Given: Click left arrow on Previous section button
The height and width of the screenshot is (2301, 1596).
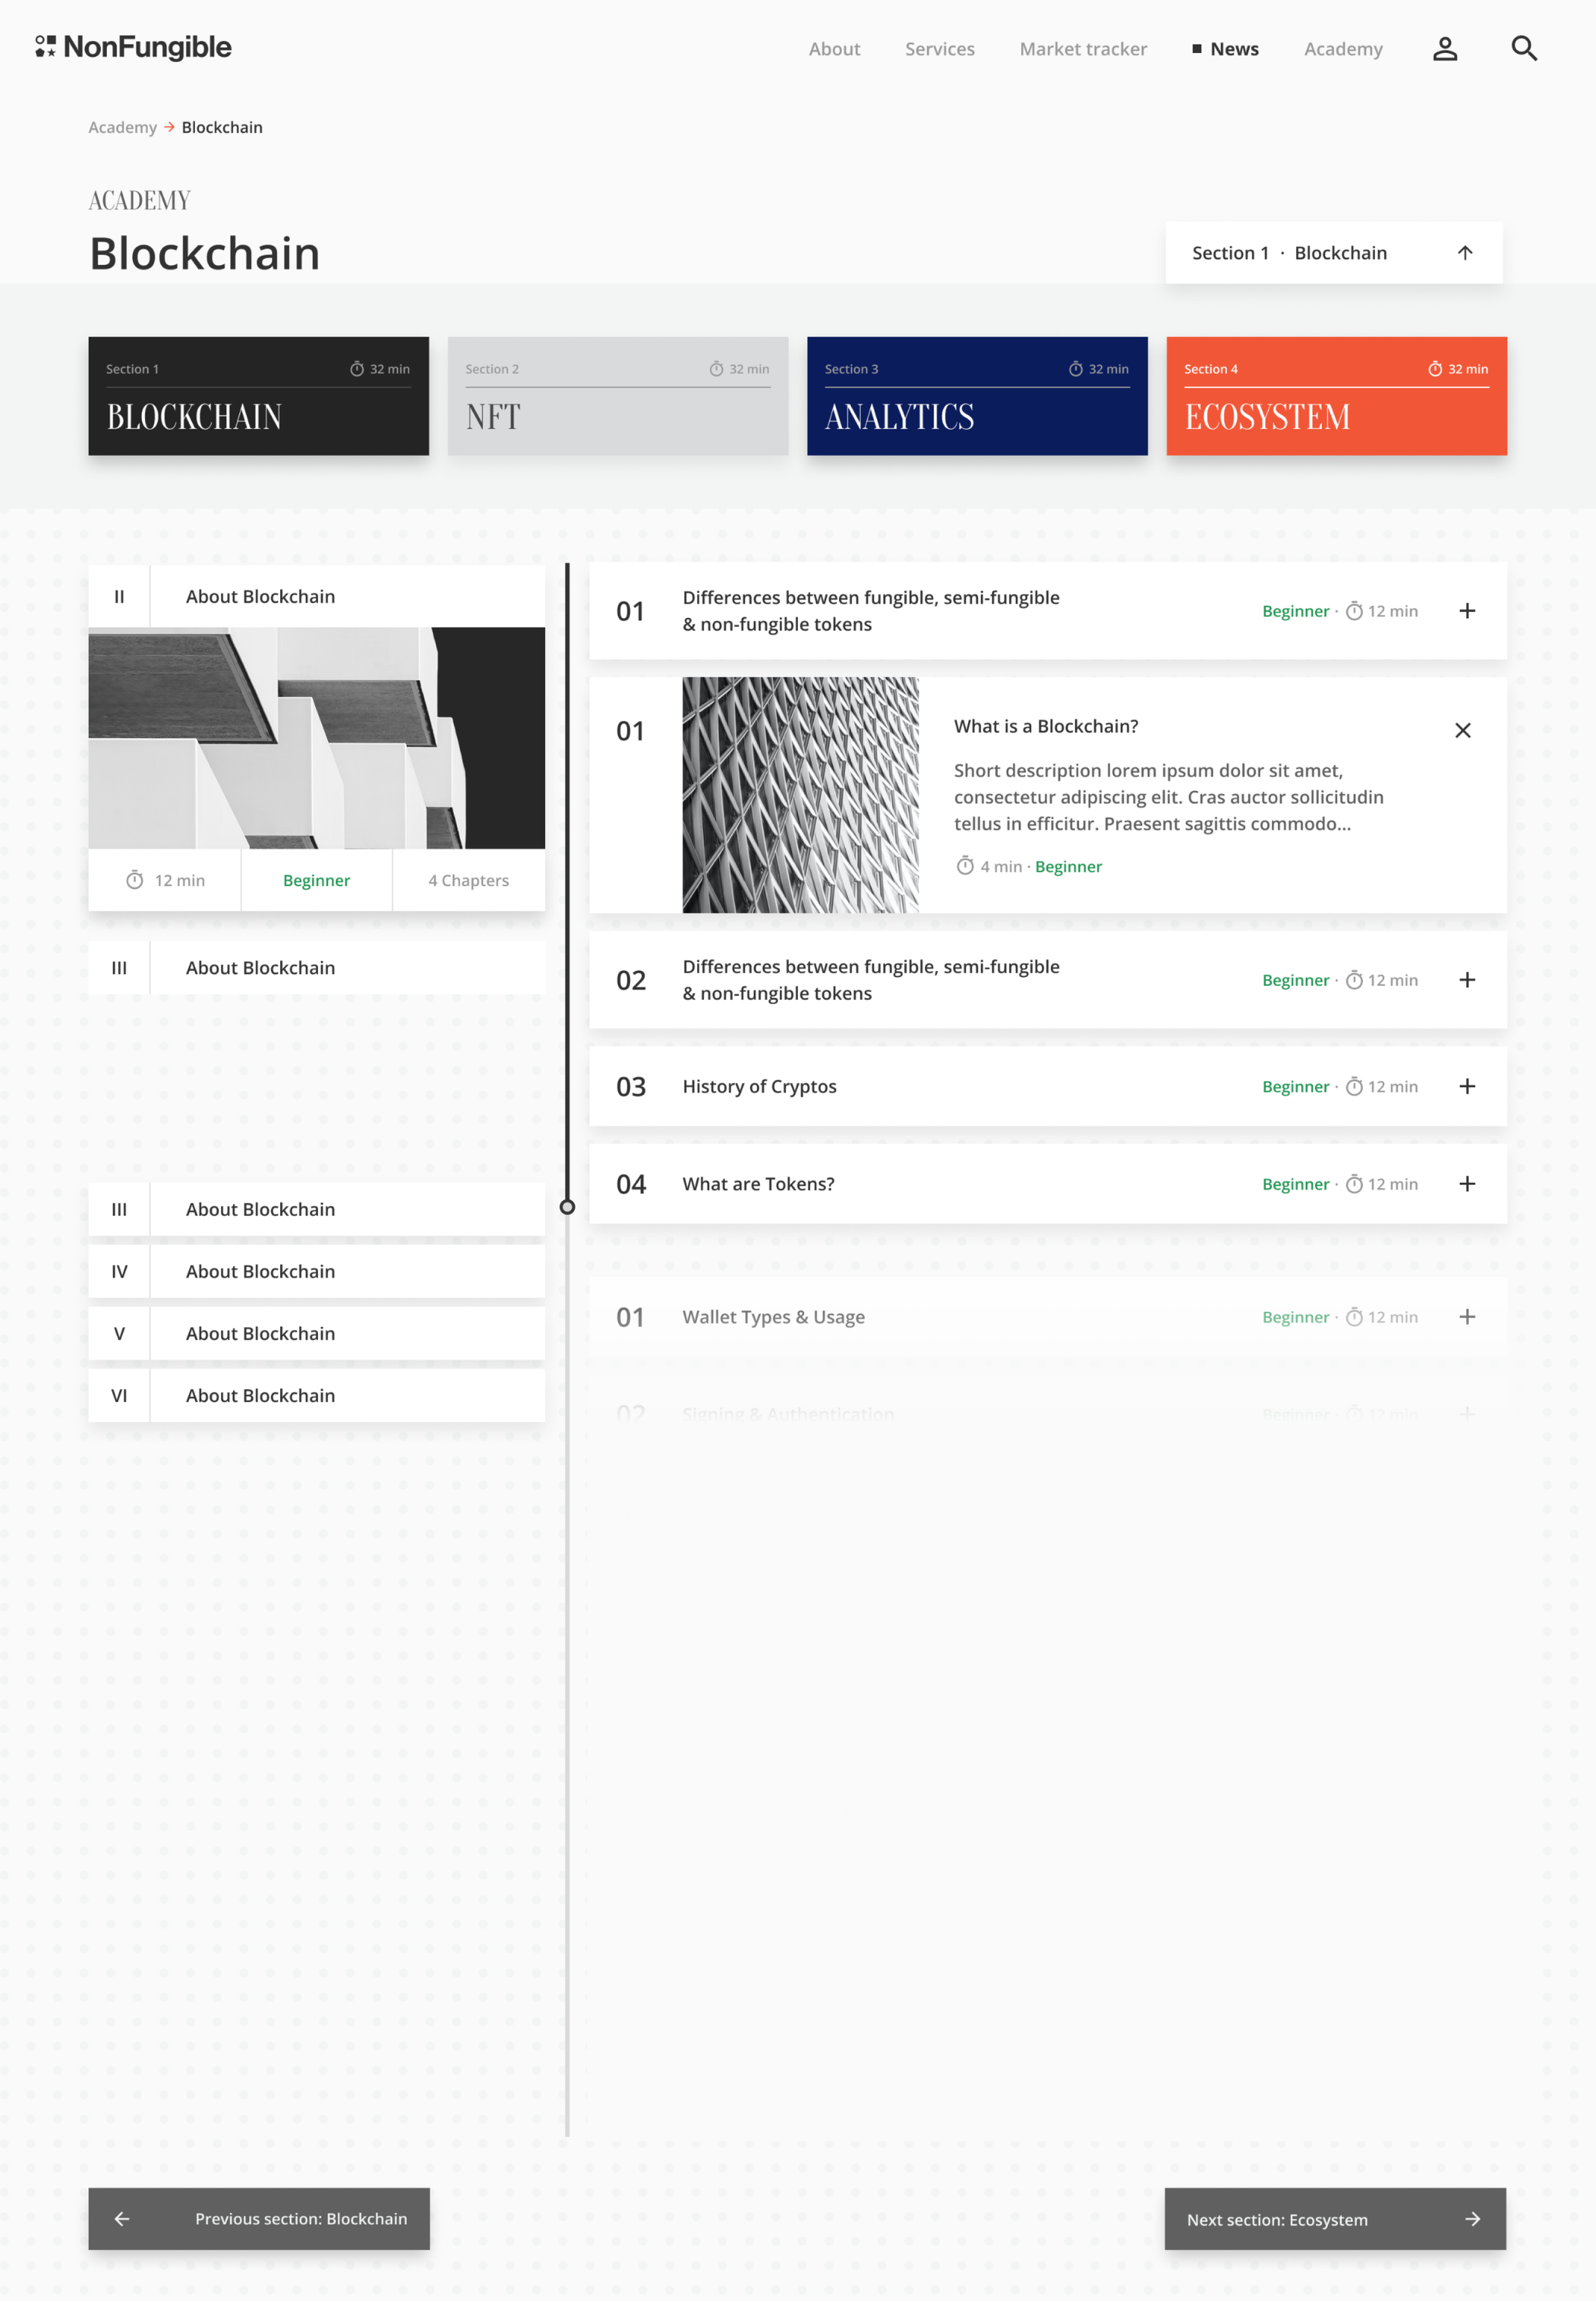Looking at the screenshot, I should (x=122, y=2218).
